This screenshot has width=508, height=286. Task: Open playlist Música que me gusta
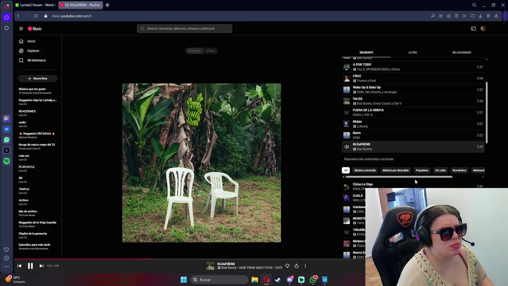[x=38, y=91]
